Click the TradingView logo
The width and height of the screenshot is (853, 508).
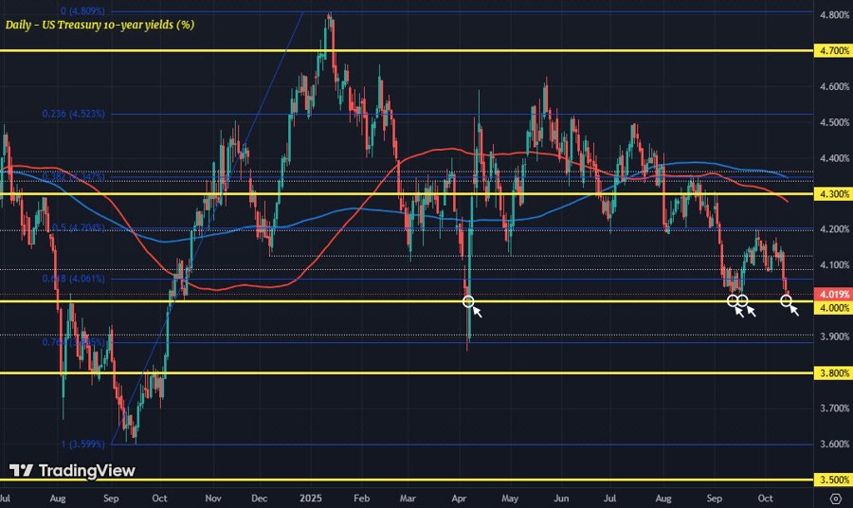coord(72,471)
